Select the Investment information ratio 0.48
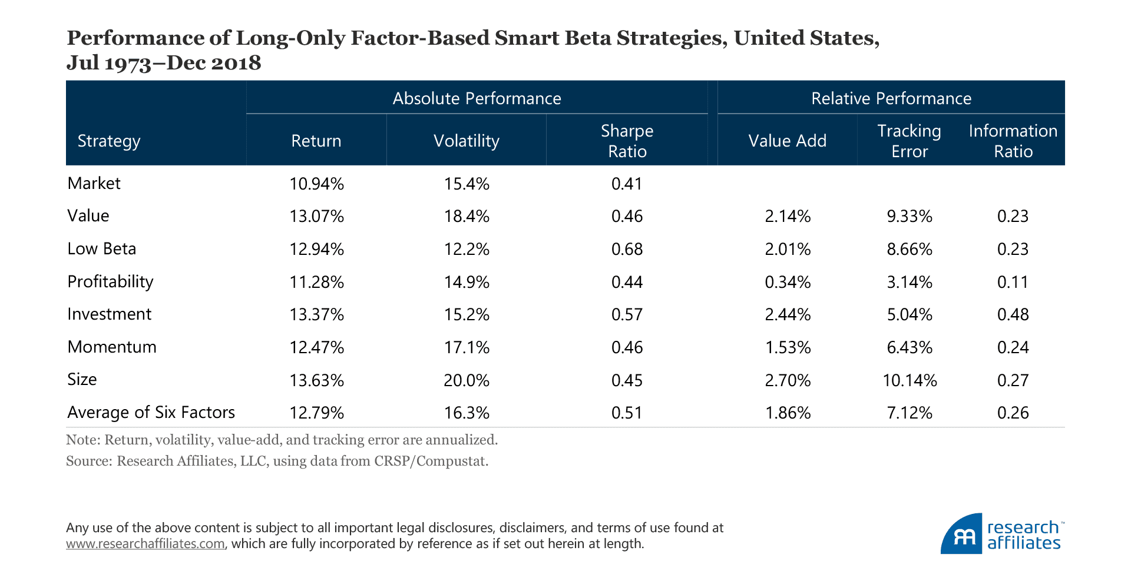The width and height of the screenshot is (1131, 571). [x=1013, y=315]
